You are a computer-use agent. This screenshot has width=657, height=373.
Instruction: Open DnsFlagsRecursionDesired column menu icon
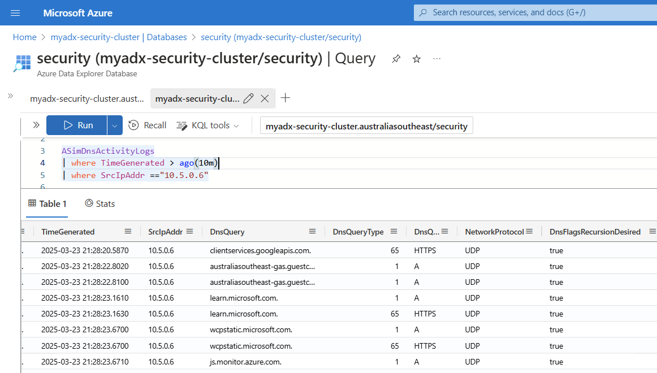pyautogui.click(x=652, y=232)
